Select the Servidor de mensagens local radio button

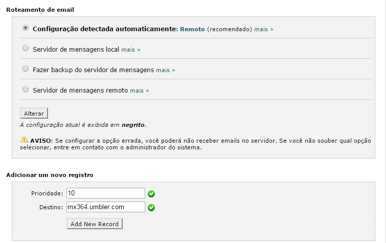coord(26,48)
